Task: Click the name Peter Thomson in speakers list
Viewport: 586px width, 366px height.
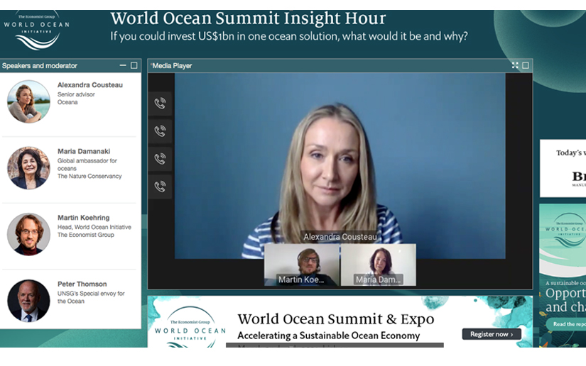Action: pyautogui.click(x=82, y=284)
